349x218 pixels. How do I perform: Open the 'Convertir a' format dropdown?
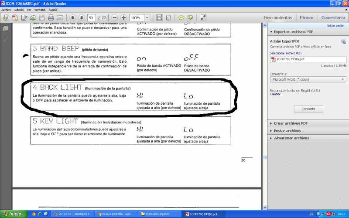[x=308, y=79]
